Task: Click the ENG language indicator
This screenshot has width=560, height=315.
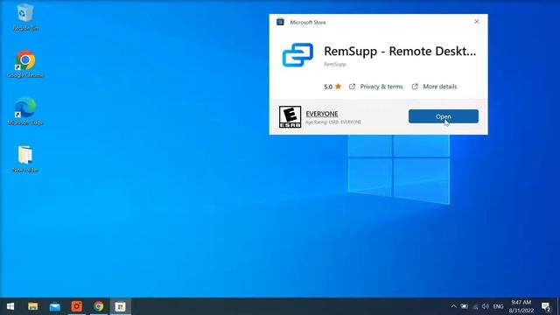Action: 498,306
